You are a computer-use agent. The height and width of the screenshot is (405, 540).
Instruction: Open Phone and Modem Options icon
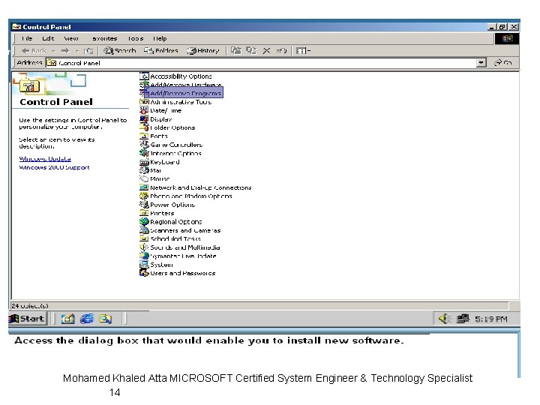click(x=144, y=196)
